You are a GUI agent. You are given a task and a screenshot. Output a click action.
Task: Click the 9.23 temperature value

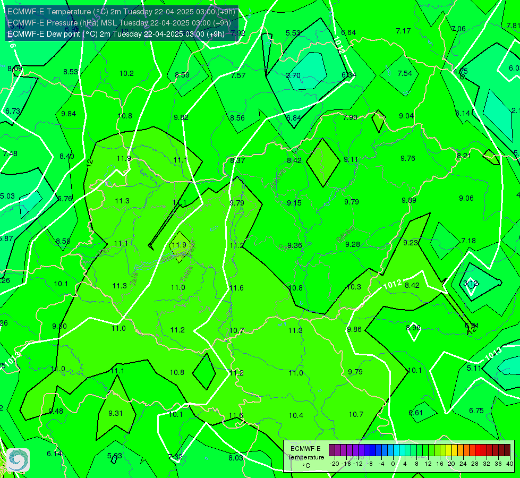click(x=411, y=243)
